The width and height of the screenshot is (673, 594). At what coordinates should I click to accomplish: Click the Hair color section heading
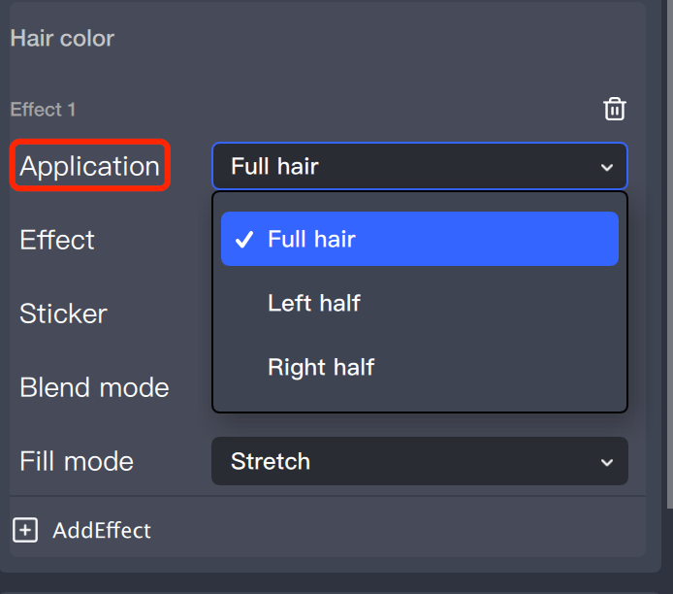(62, 39)
